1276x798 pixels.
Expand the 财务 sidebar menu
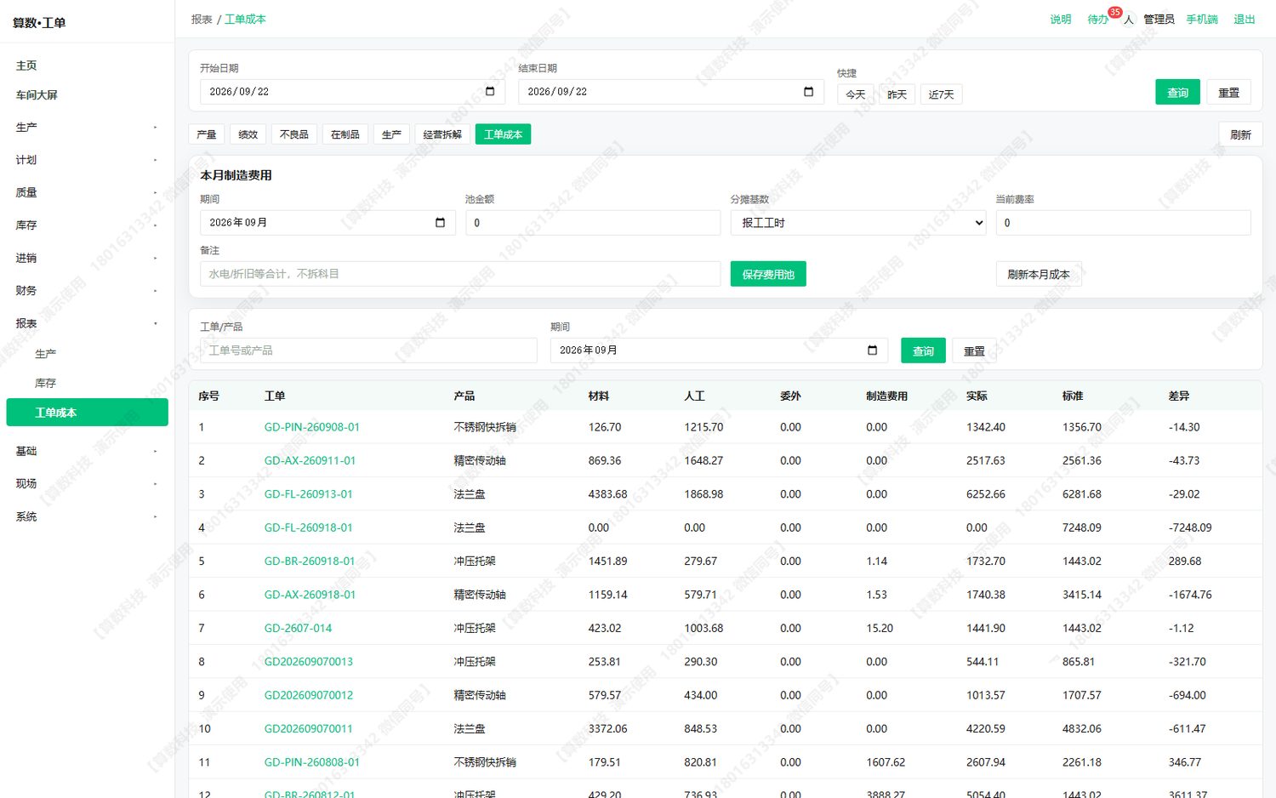coord(88,291)
